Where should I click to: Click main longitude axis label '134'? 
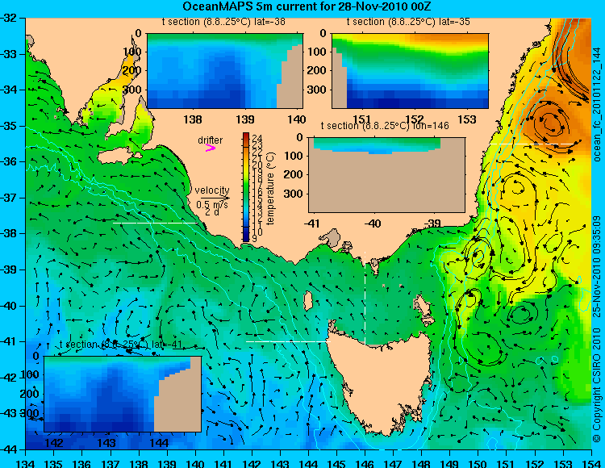[26, 463]
